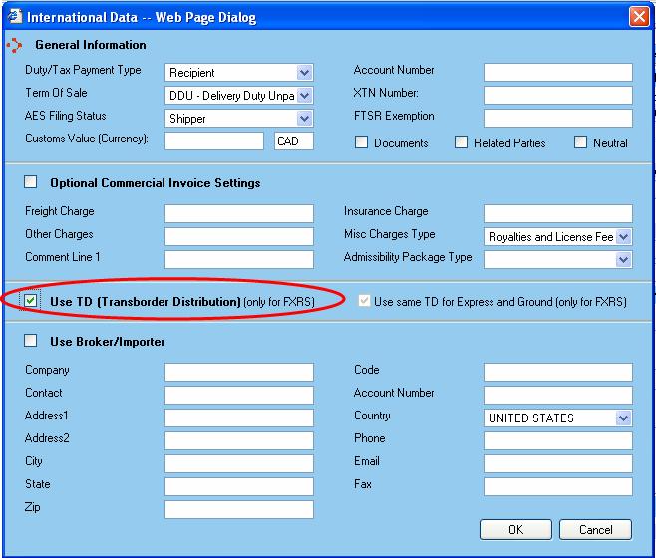The width and height of the screenshot is (656, 558).
Task: Focus the Freight Charge input field
Action: (238, 213)
